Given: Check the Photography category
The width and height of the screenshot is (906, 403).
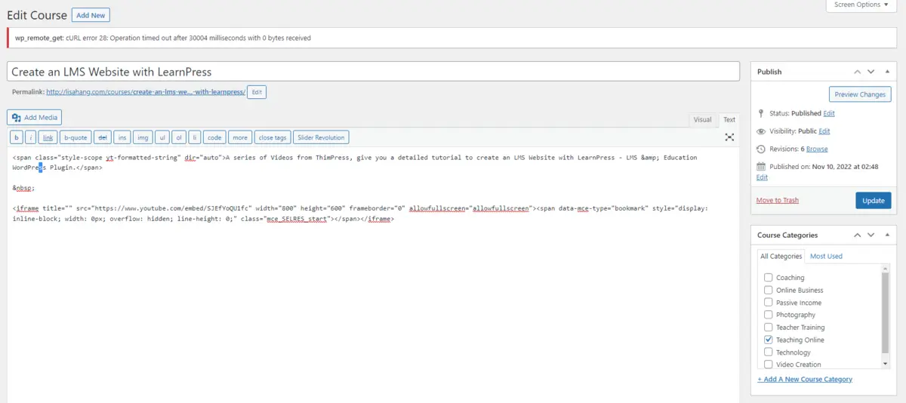Looking at the screenshot, I should 769,315.
